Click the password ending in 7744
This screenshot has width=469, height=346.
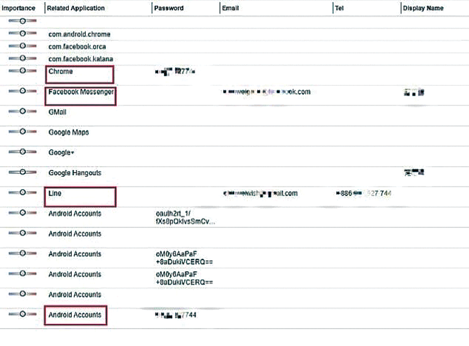point(176,315)
